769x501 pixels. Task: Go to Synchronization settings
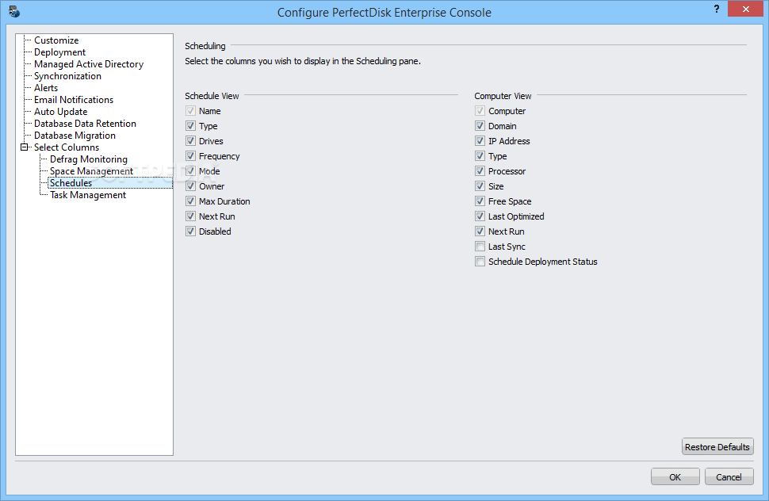pos(67,76)
